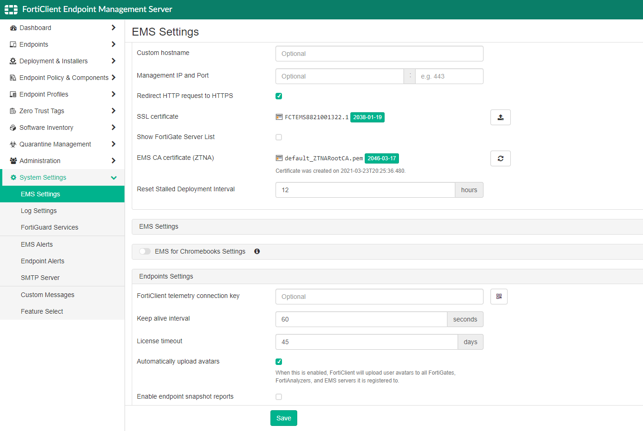Uncheck Redirect HTTP request to HTTPS
The image size is (643, 431).
point(278,96)
